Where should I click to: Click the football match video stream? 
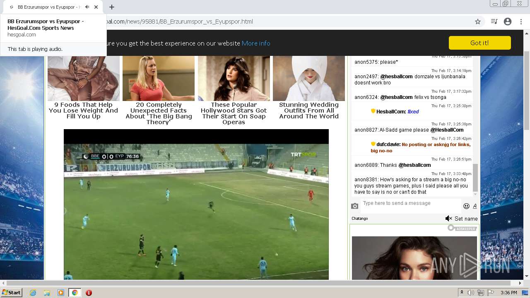tap(196, 204)
